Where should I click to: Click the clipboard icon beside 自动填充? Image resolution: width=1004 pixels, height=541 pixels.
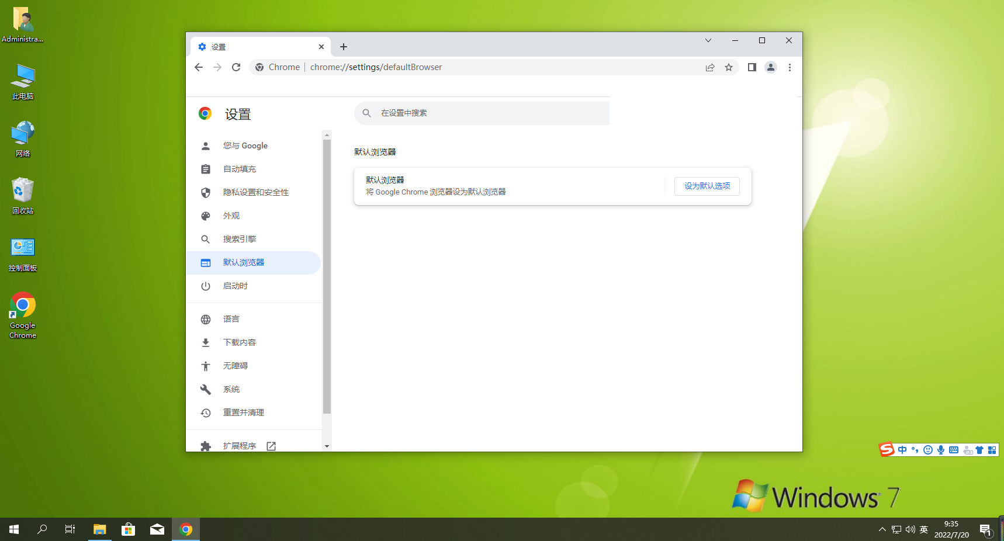tap(206, 169)
